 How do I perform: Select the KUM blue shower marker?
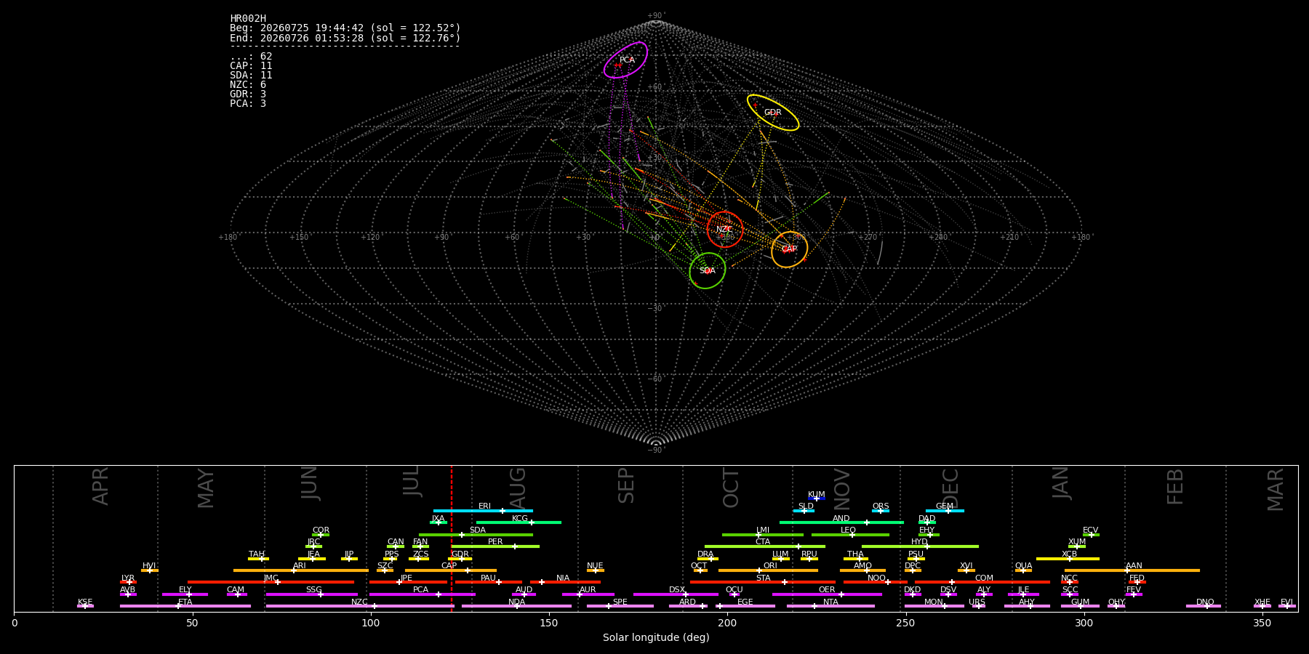coord(817,498)
